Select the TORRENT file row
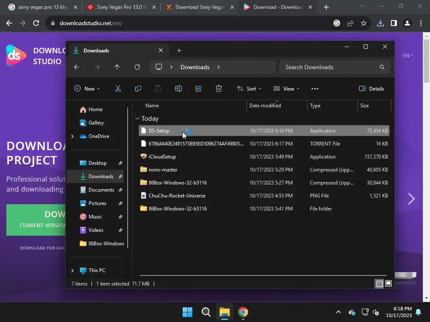This screenshot has width=430, height=322. click(264, 144)
